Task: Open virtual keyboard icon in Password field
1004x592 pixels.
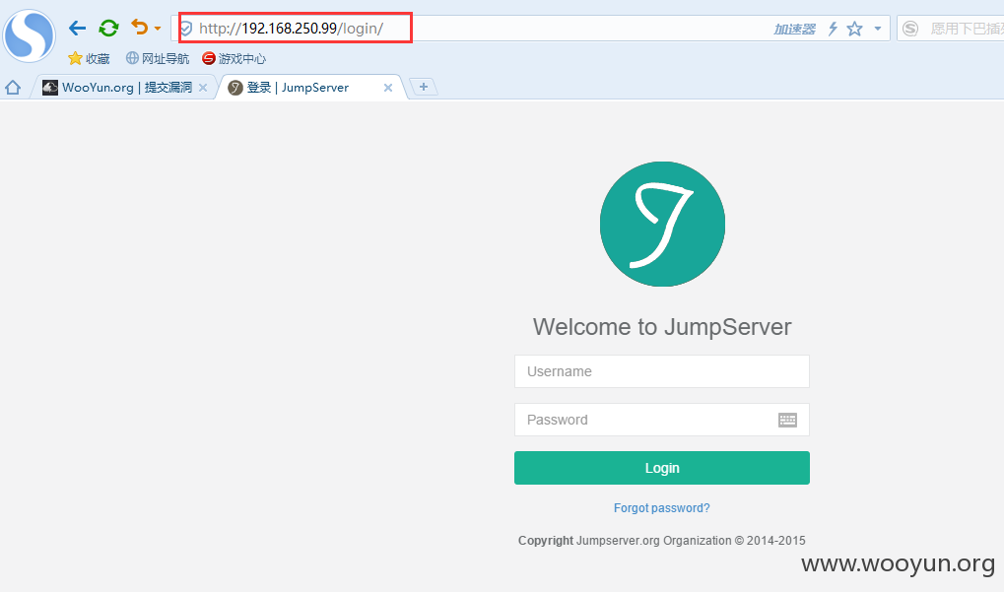Action: [x=787, y=420]
